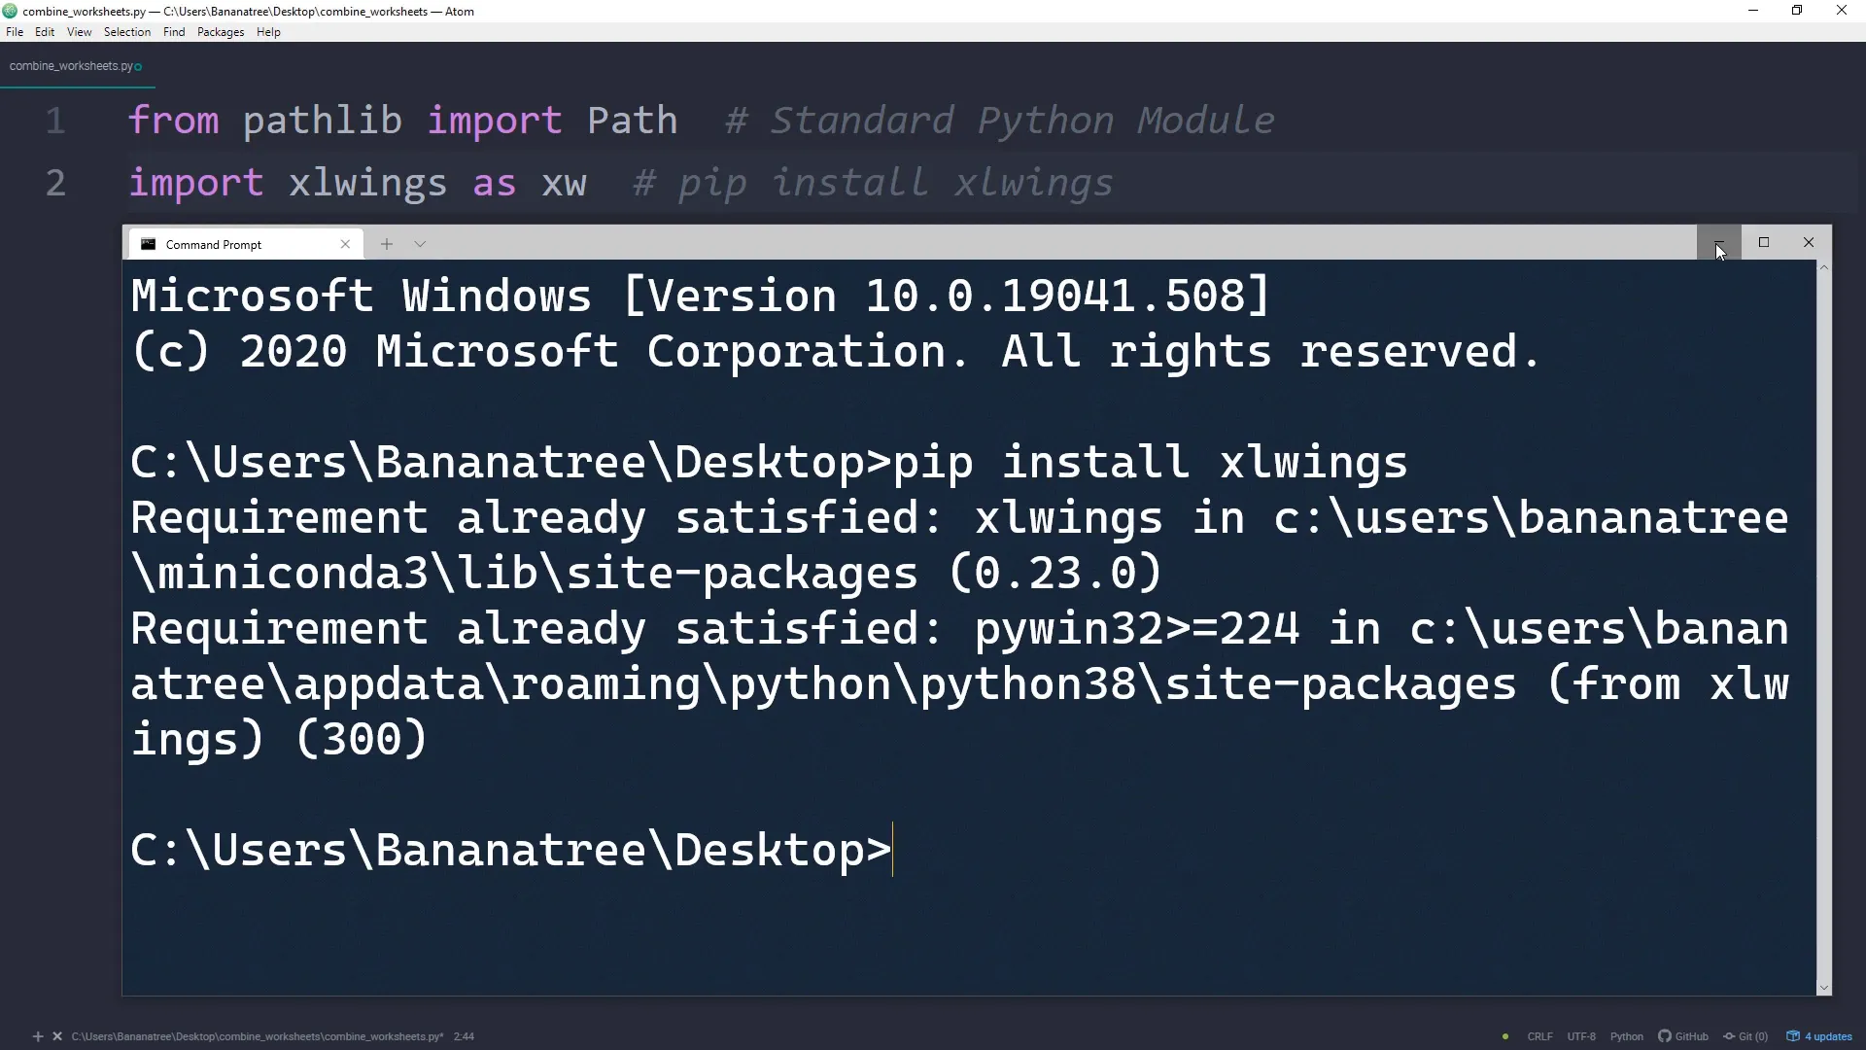Viewport: 1866px width, 1050px height.
Task: Click the X icon beside the file path
Action: (56, 1036)
